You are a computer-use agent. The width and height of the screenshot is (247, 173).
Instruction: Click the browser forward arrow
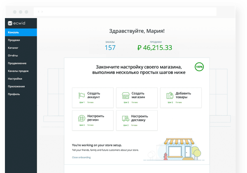pyautogui.click(x=42, y=12)
